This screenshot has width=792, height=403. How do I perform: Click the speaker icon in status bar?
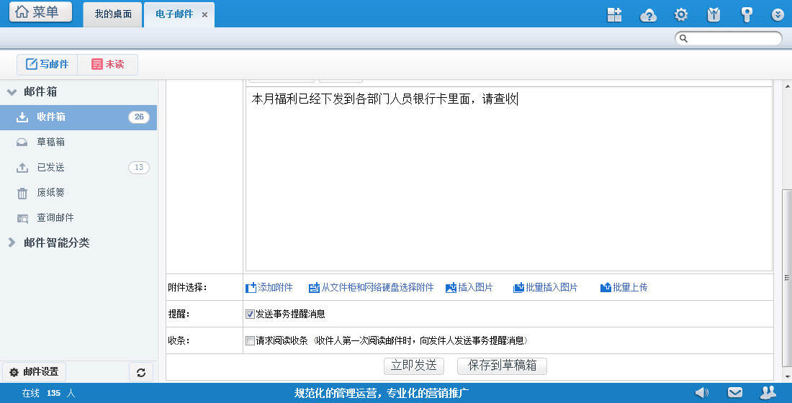[701, 392]
